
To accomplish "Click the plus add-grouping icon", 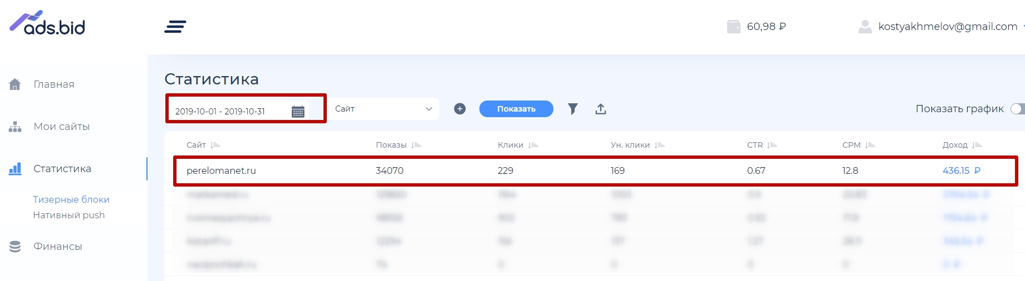I will [x=460, y=109].
